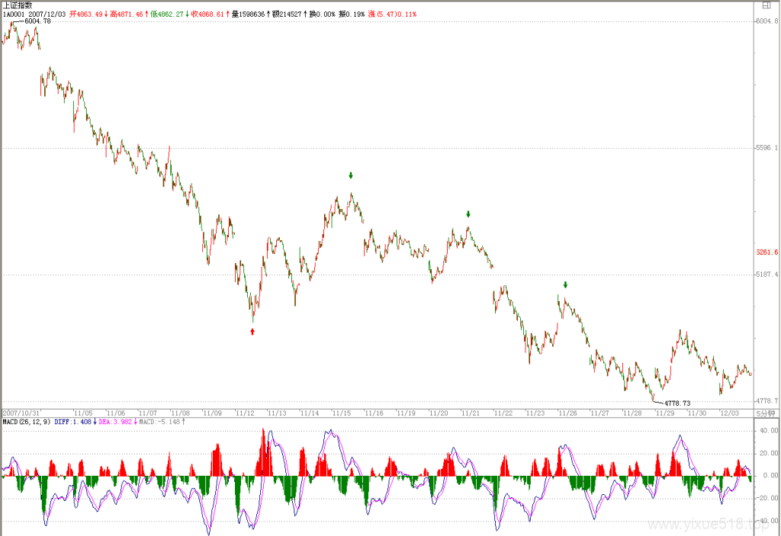Click the window layout icon at top-right corner

point(766,5)
